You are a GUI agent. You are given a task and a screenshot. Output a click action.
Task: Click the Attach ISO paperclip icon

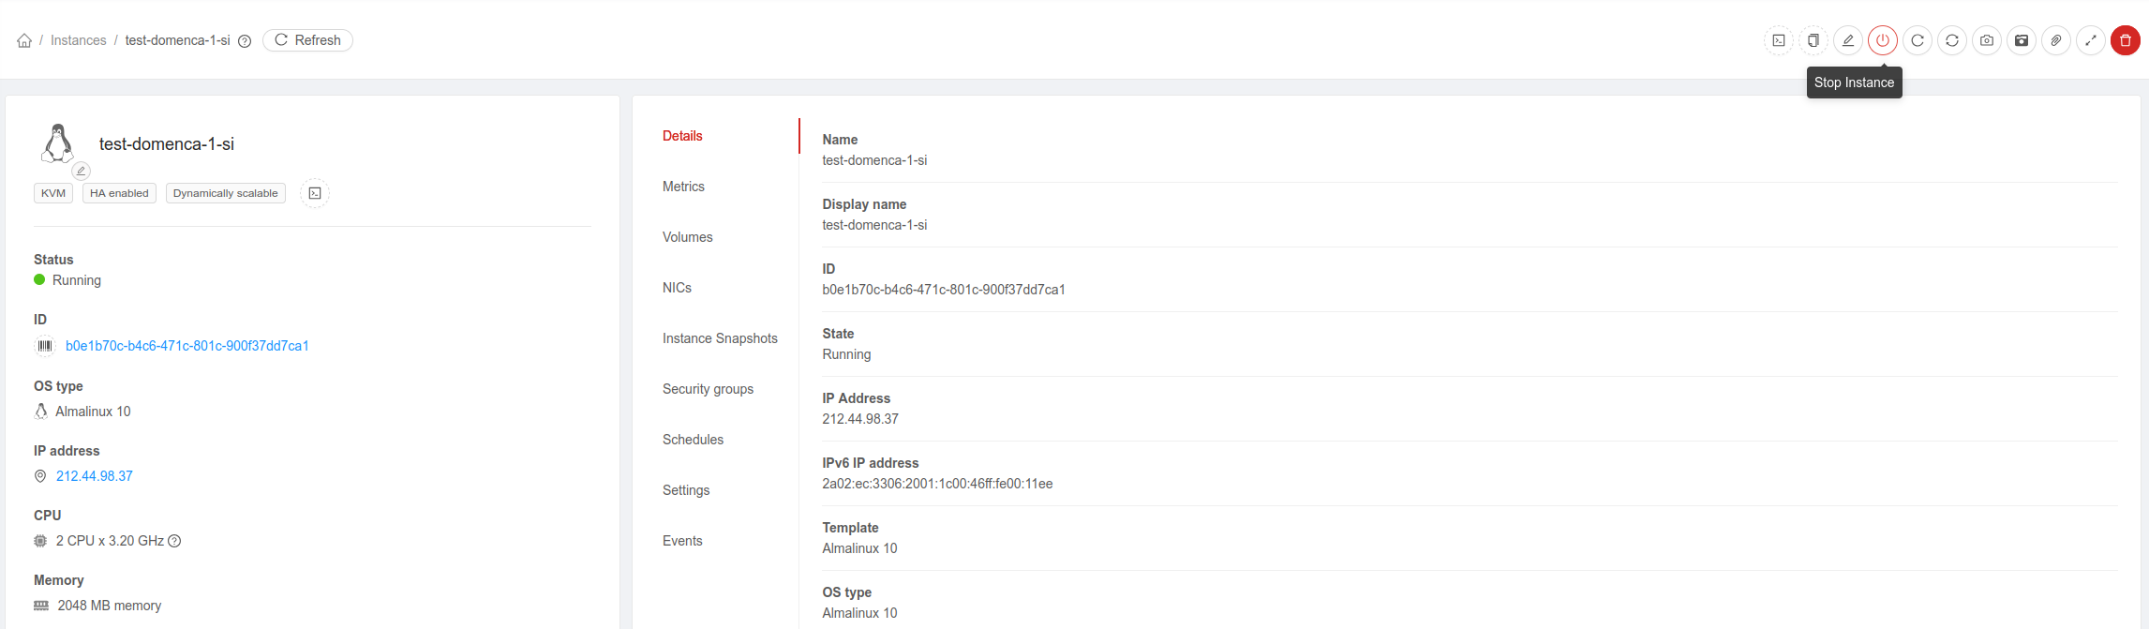[x=2055, y=40]
